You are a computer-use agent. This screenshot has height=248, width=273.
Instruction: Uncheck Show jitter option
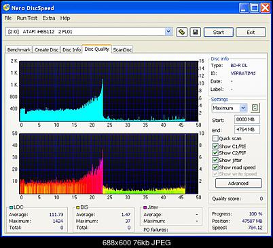(x=215, y=160)
